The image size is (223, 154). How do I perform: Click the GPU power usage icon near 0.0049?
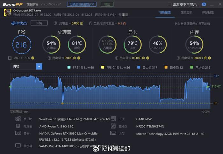(117, 58)
